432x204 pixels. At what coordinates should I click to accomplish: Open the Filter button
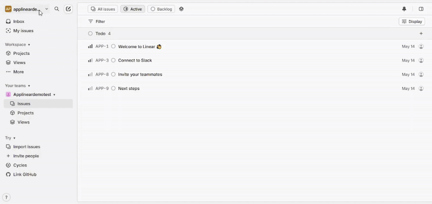tap(97, 22)
